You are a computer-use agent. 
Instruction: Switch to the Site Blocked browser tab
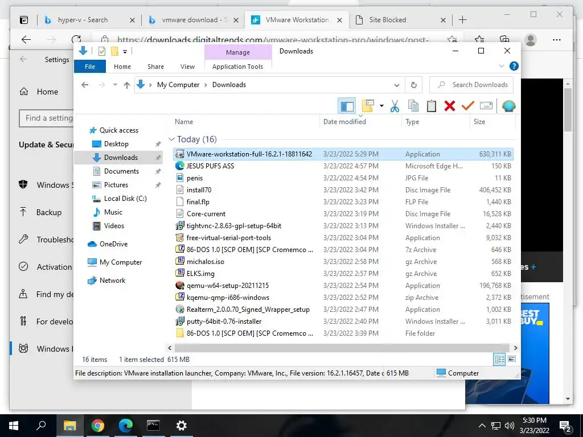tap(400, 20)
